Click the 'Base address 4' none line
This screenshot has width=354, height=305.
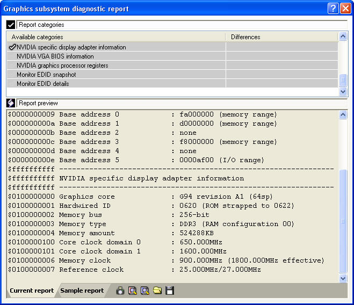point(102,151)
